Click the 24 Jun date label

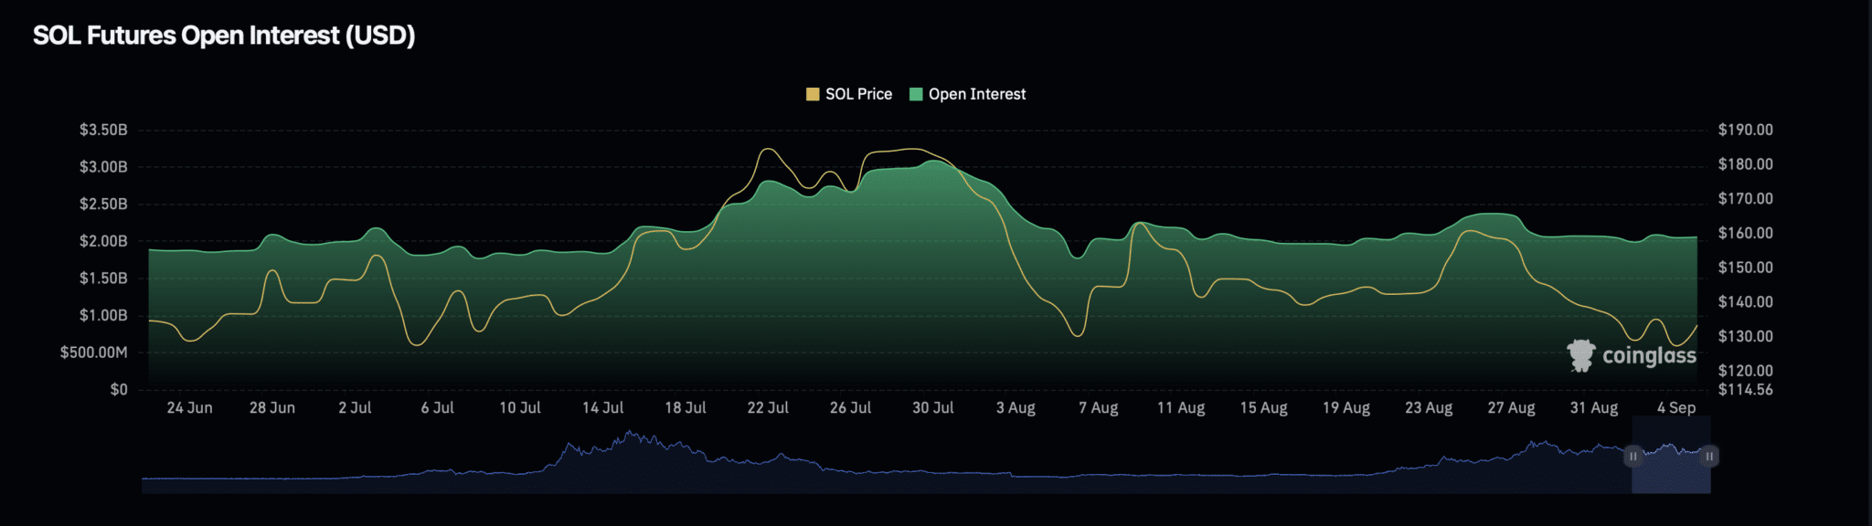coord(189,408)
